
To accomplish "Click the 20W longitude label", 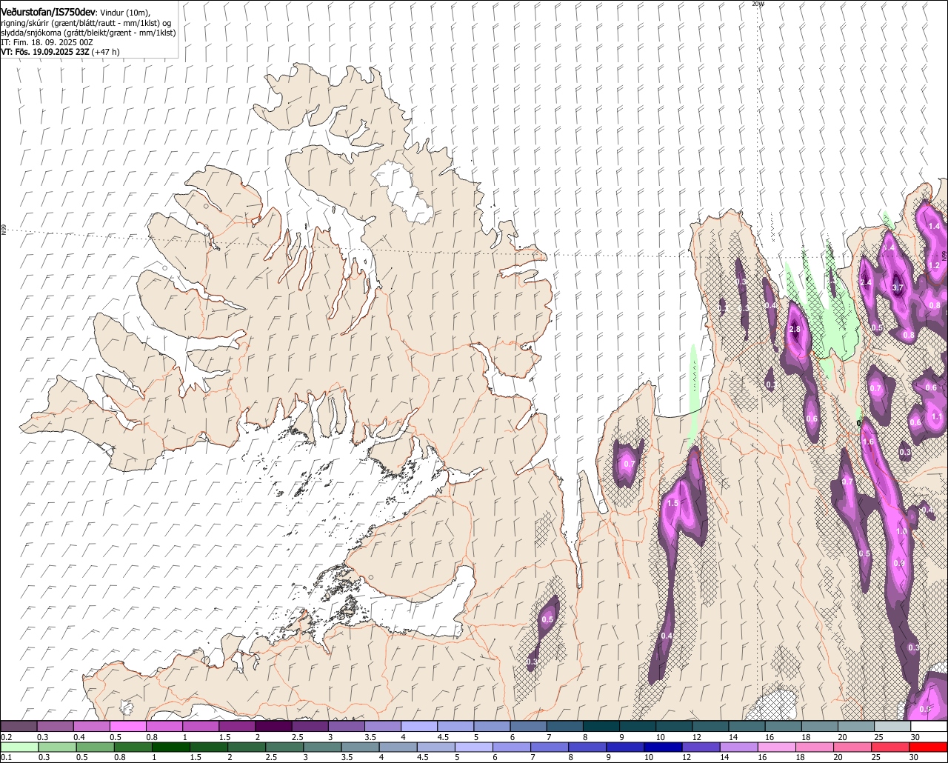I will pos(757,4).
